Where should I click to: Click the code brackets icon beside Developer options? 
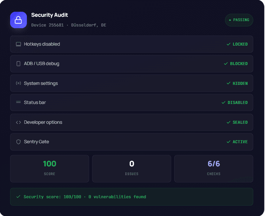pyautogui.click(x=18, y=122)
